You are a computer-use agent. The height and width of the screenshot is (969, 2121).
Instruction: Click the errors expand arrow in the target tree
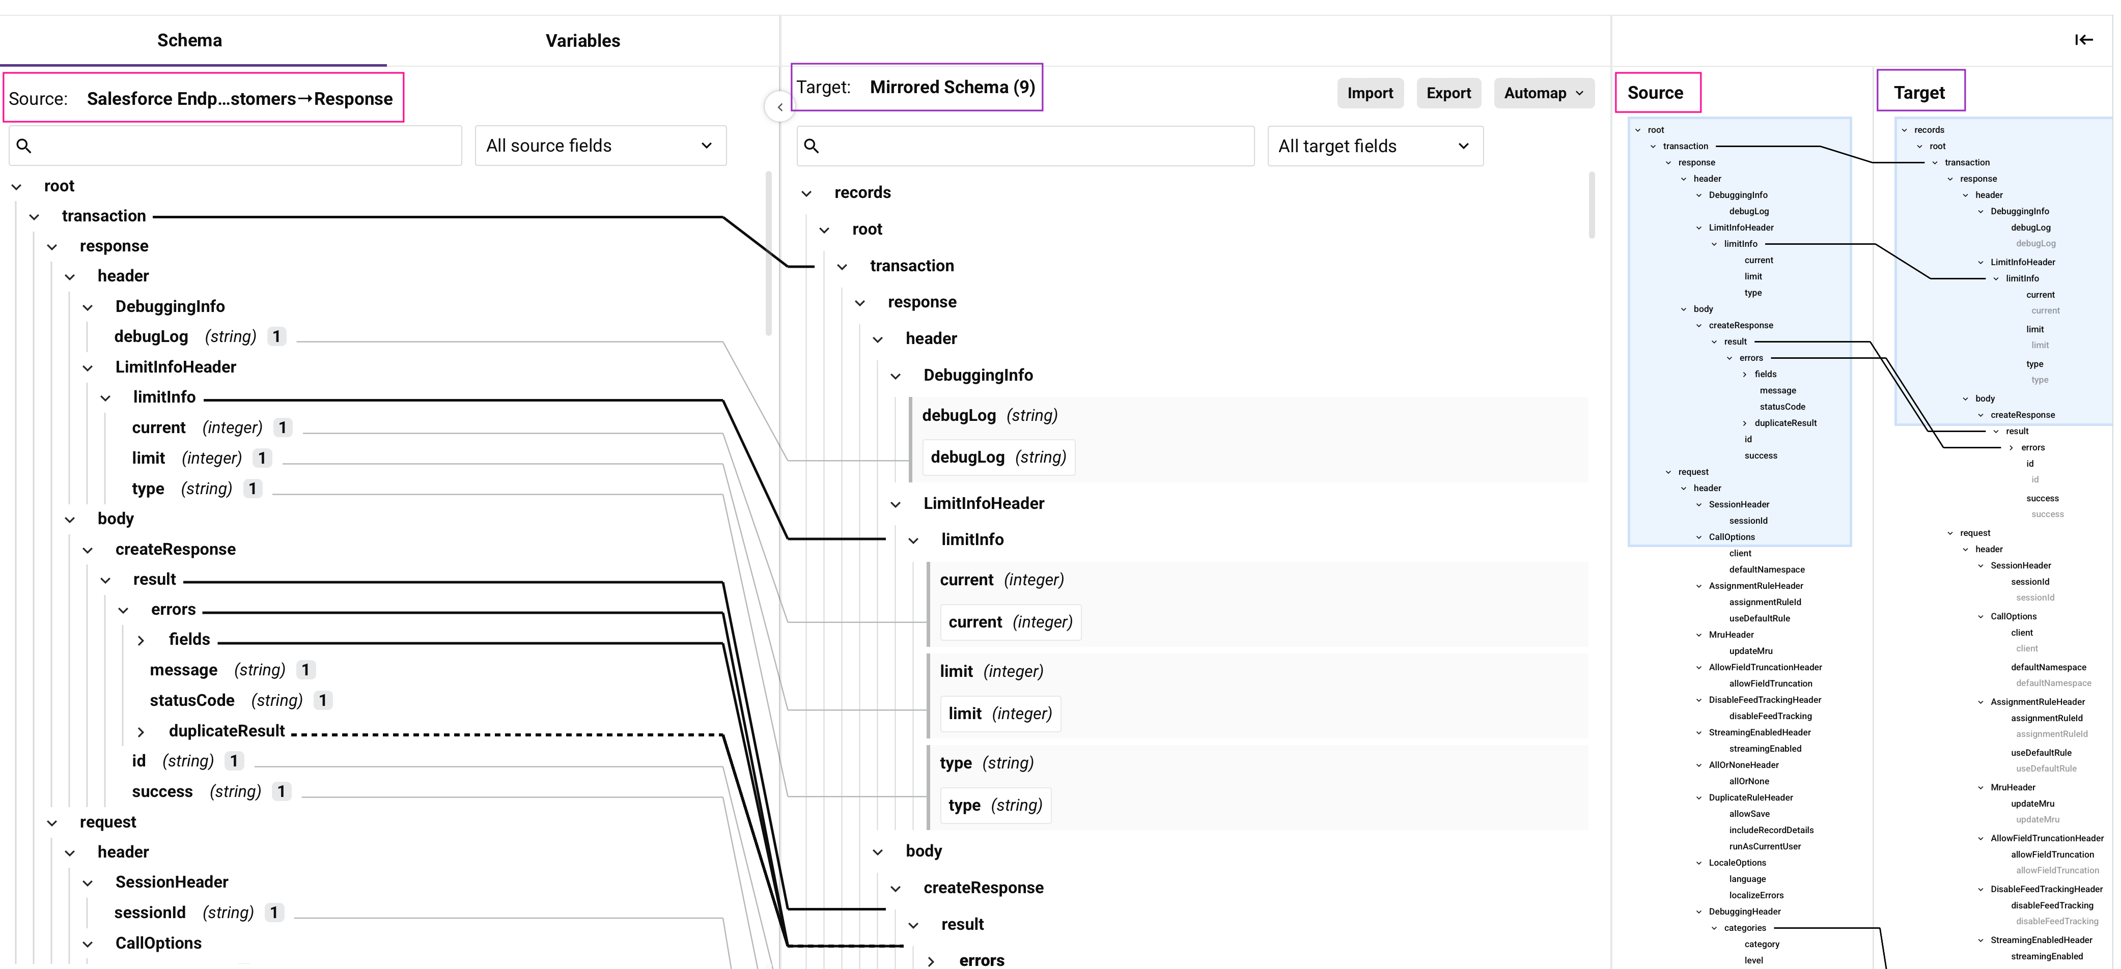click(931, 960)
